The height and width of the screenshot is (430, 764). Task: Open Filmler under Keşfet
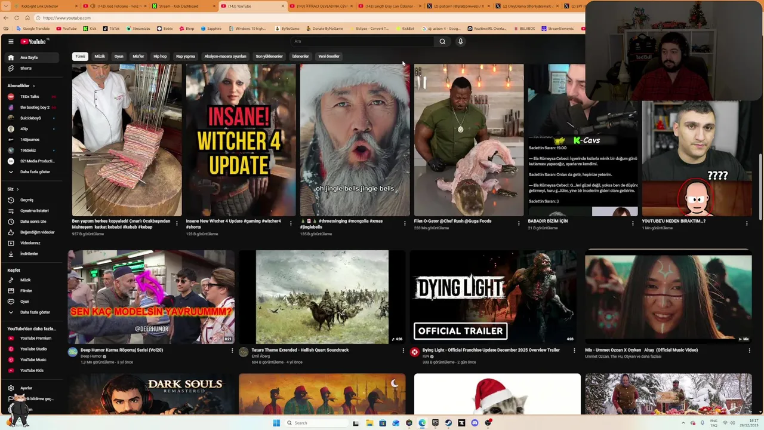point(33,291)
